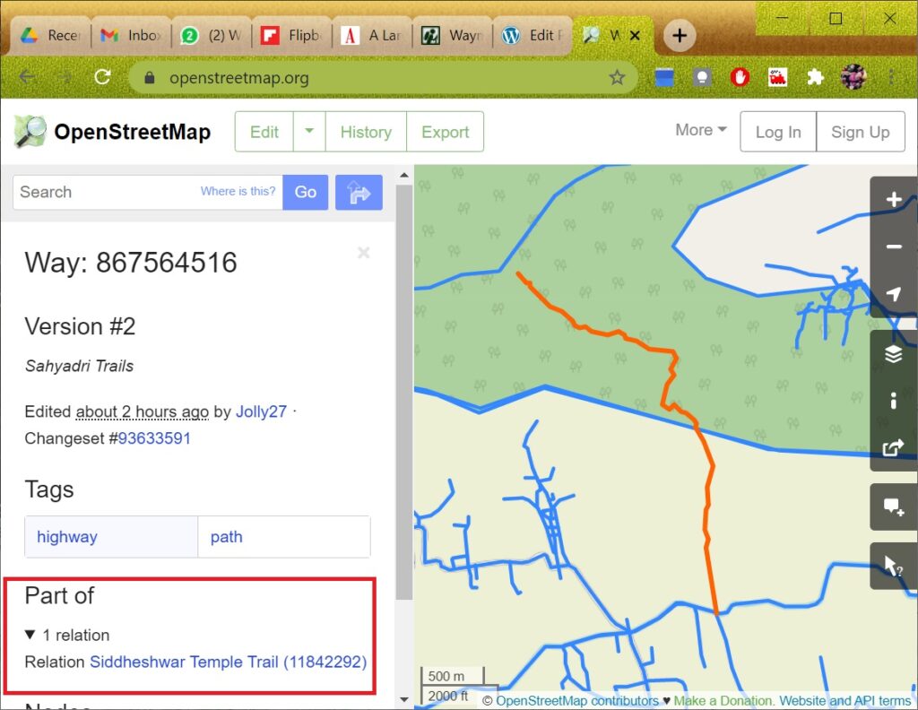Open the browser profile avatar

pos(853,77)
